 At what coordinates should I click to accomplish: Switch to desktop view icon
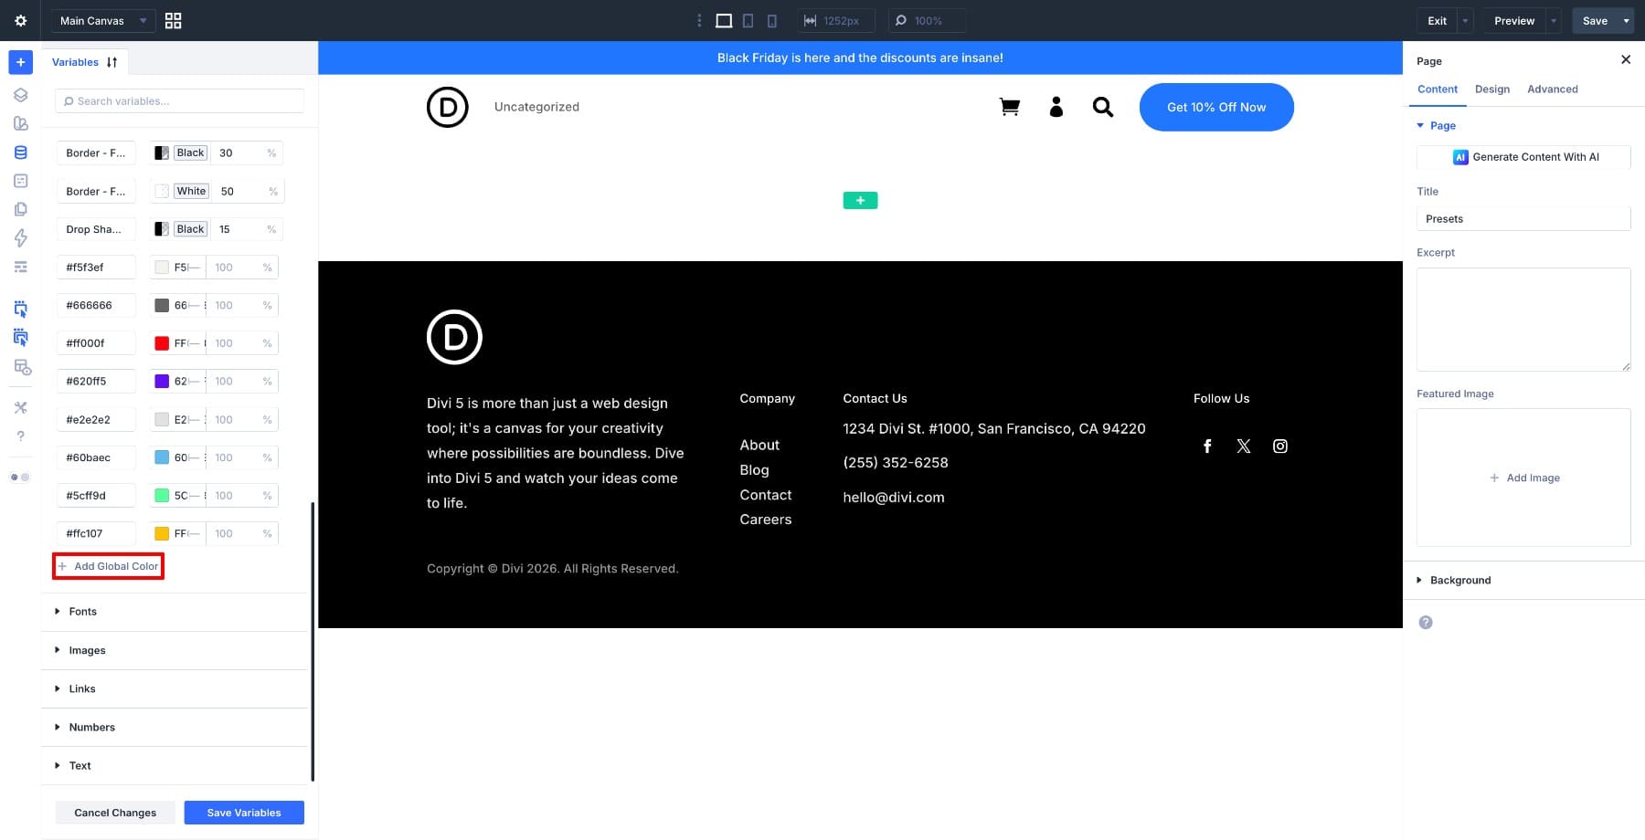[x=724, y=20]
